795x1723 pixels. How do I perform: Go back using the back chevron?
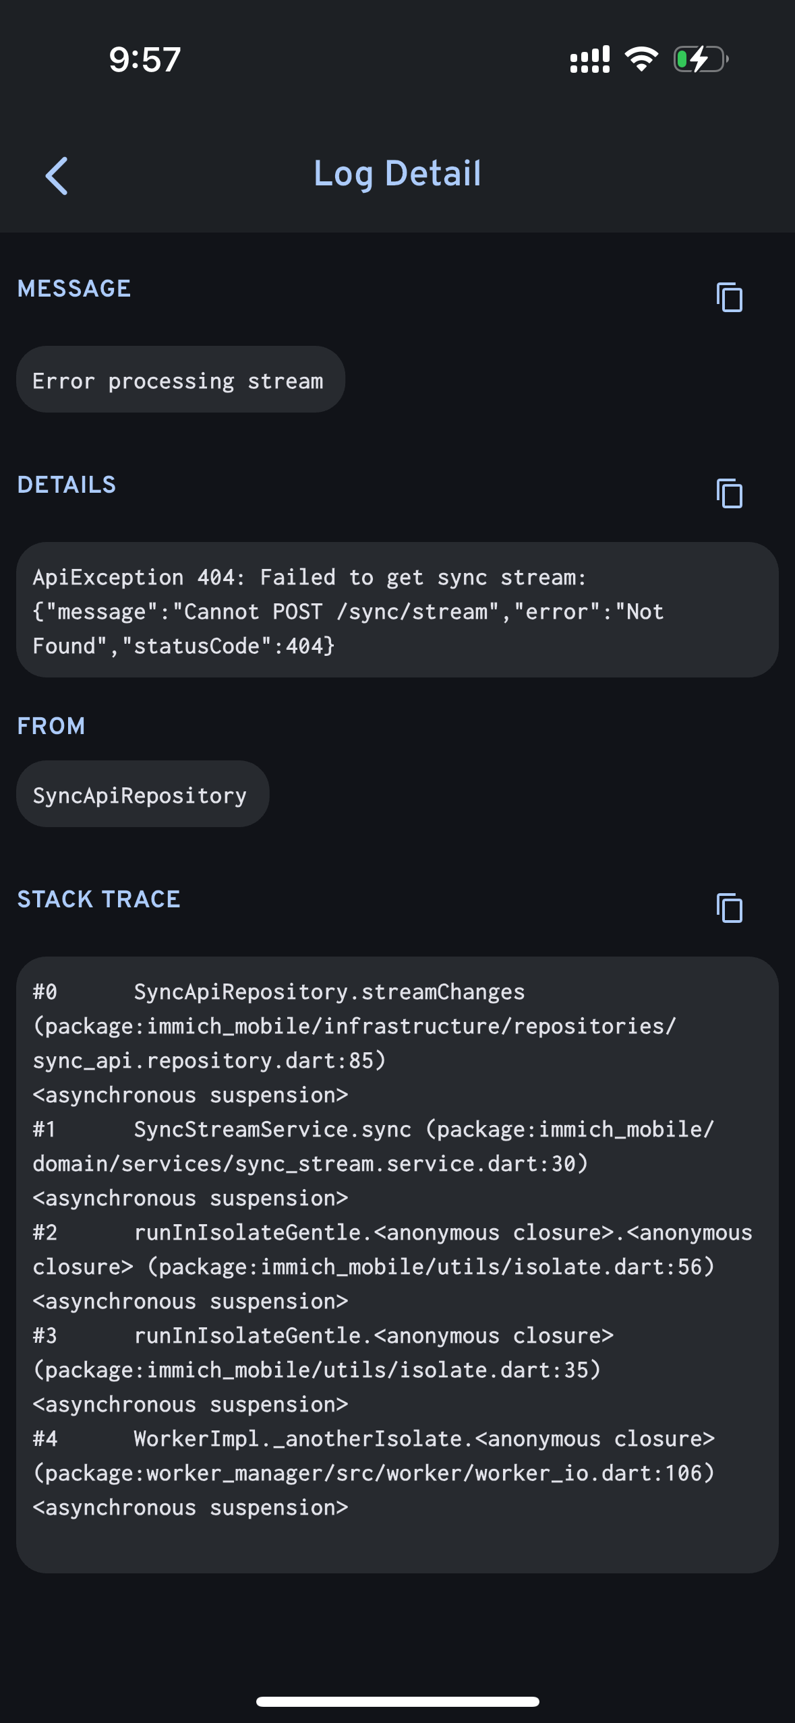[x=57, y=176]
